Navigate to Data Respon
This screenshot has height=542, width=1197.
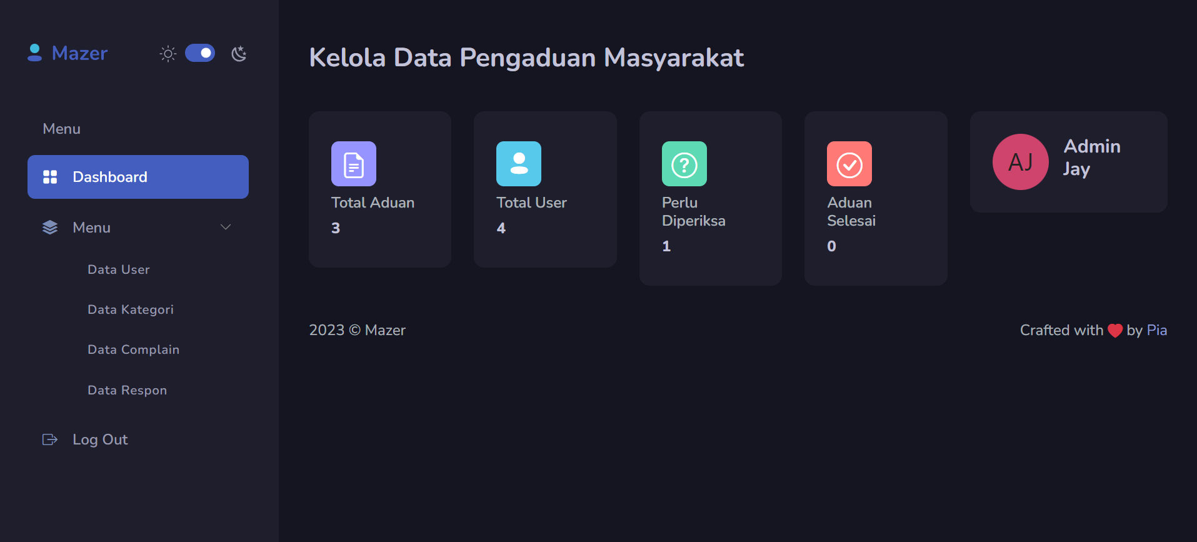[127, 390]
